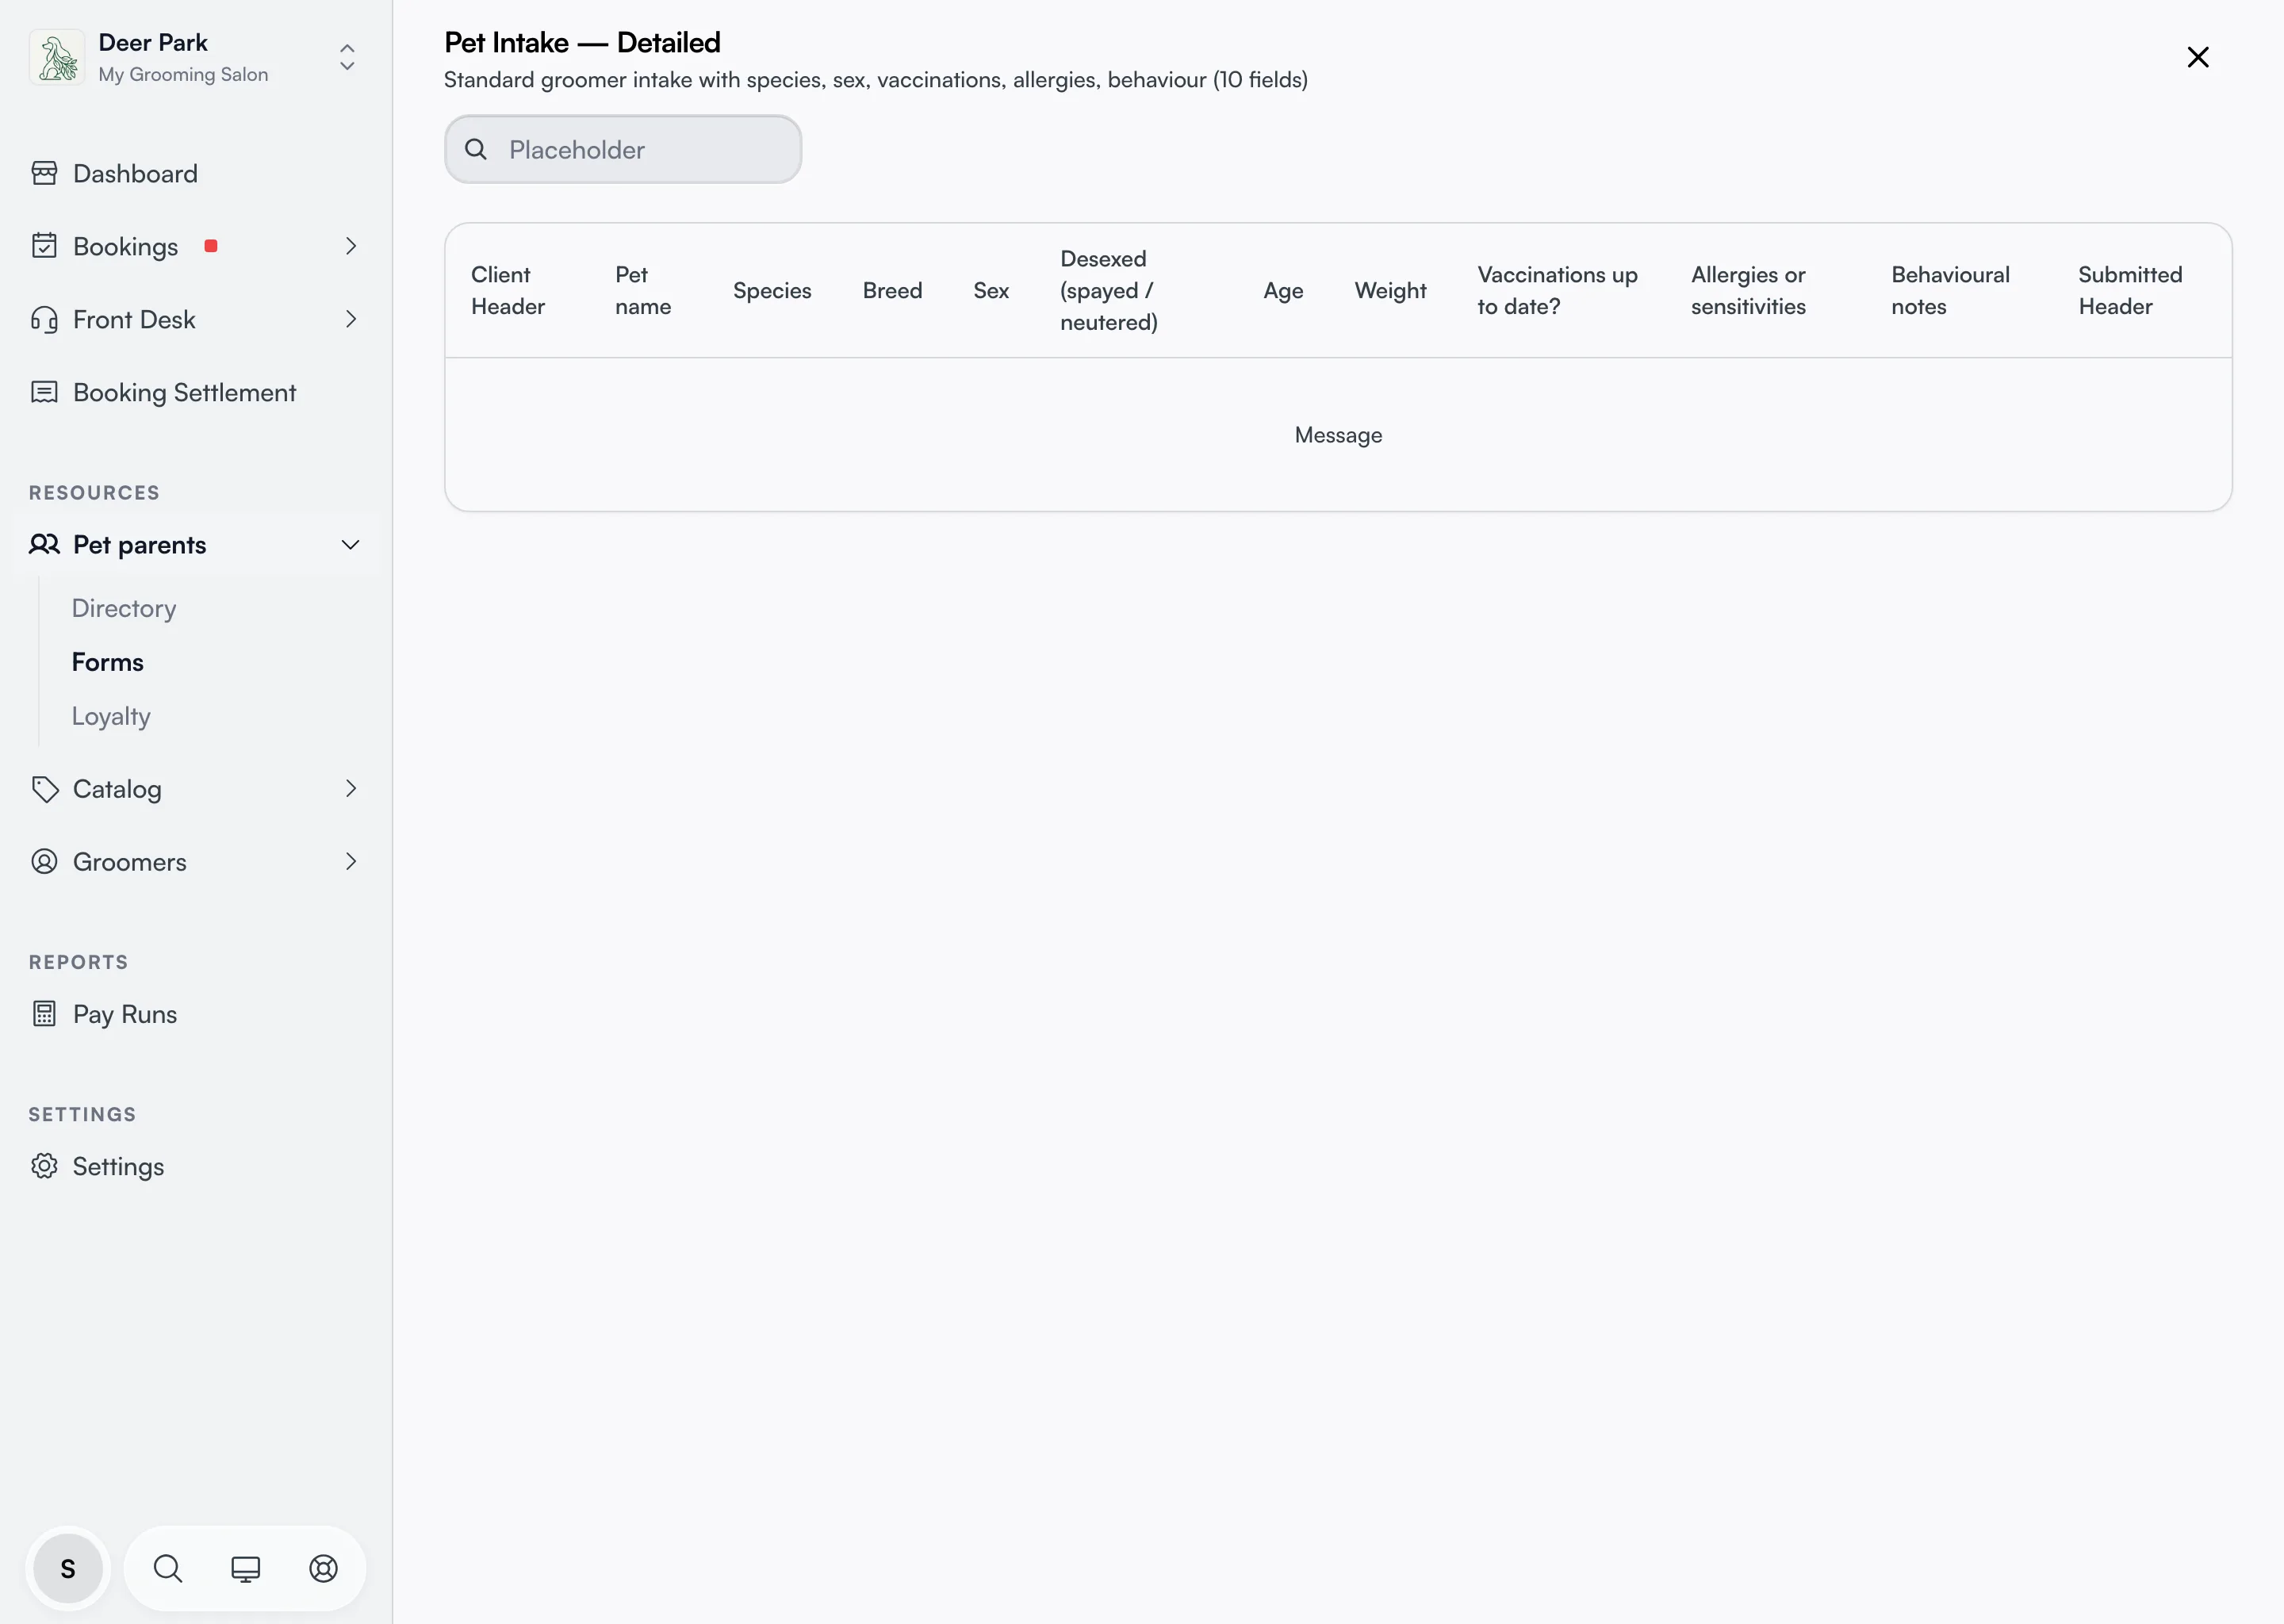
Task: Focus the Placeholder search input
Action: pos(623,149)
